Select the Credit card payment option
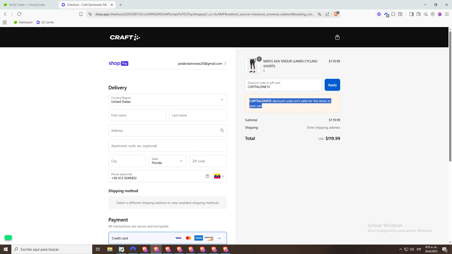The height and width of the screenshot is (254, 452). tap(168, 238)
